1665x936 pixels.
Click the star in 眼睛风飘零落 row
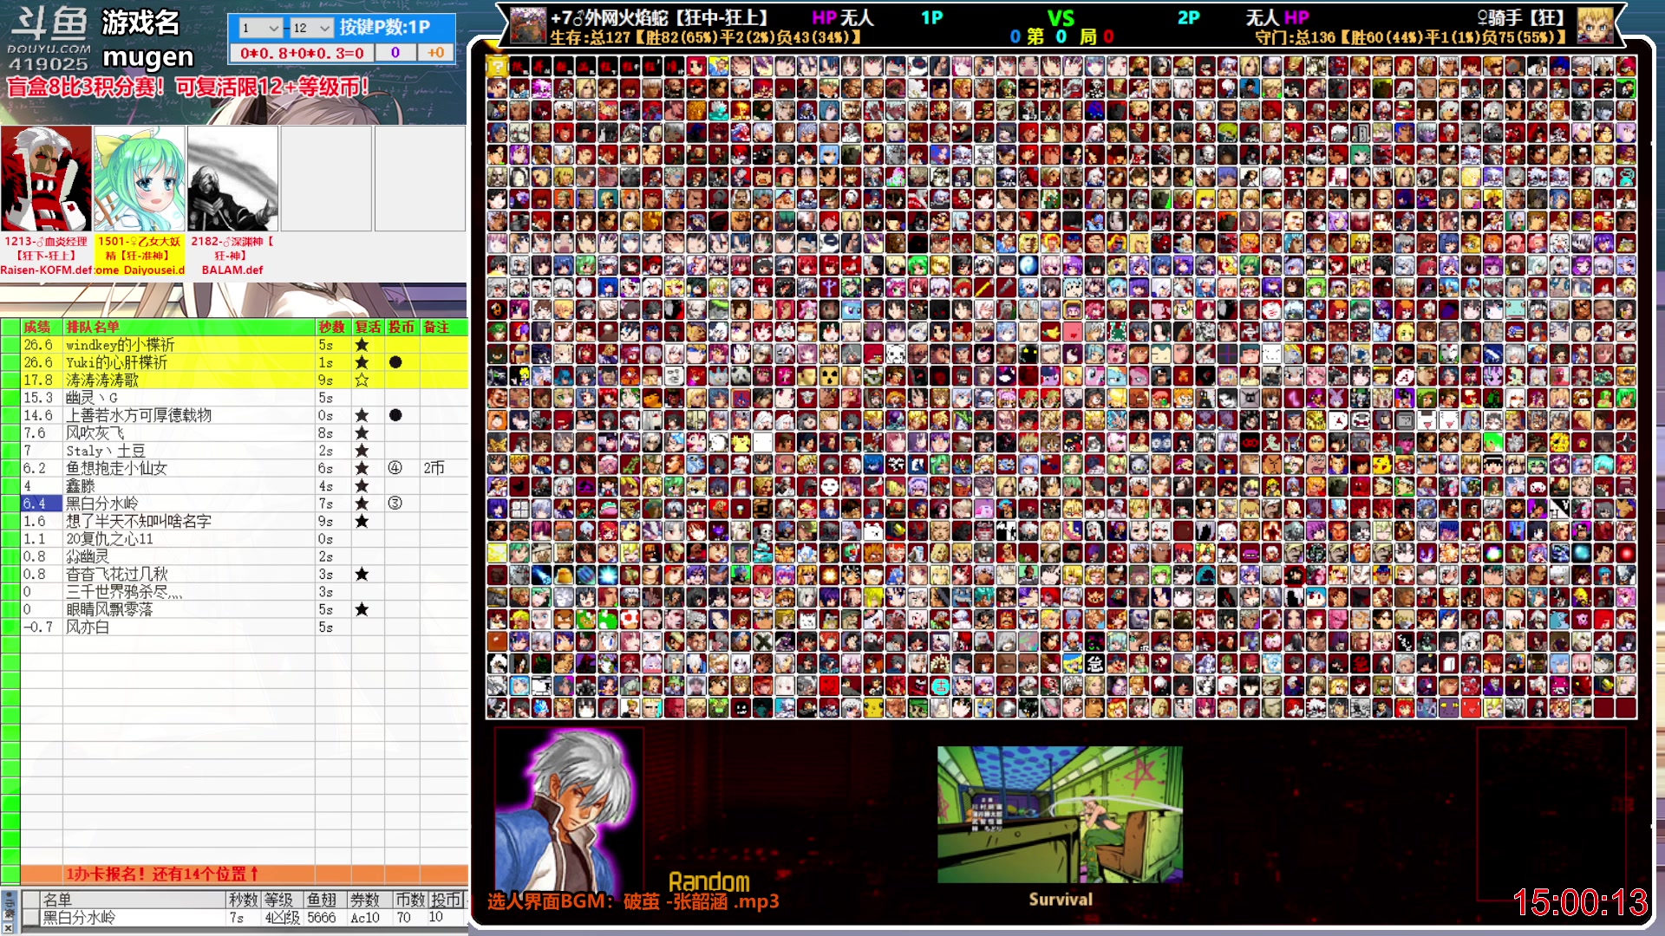[362, 609]
